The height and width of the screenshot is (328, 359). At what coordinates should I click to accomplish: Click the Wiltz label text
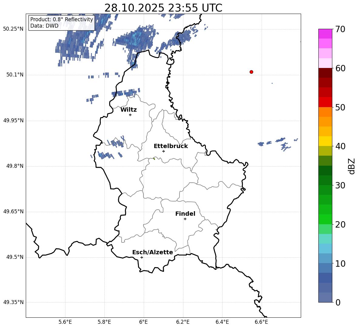pos(129,110)
